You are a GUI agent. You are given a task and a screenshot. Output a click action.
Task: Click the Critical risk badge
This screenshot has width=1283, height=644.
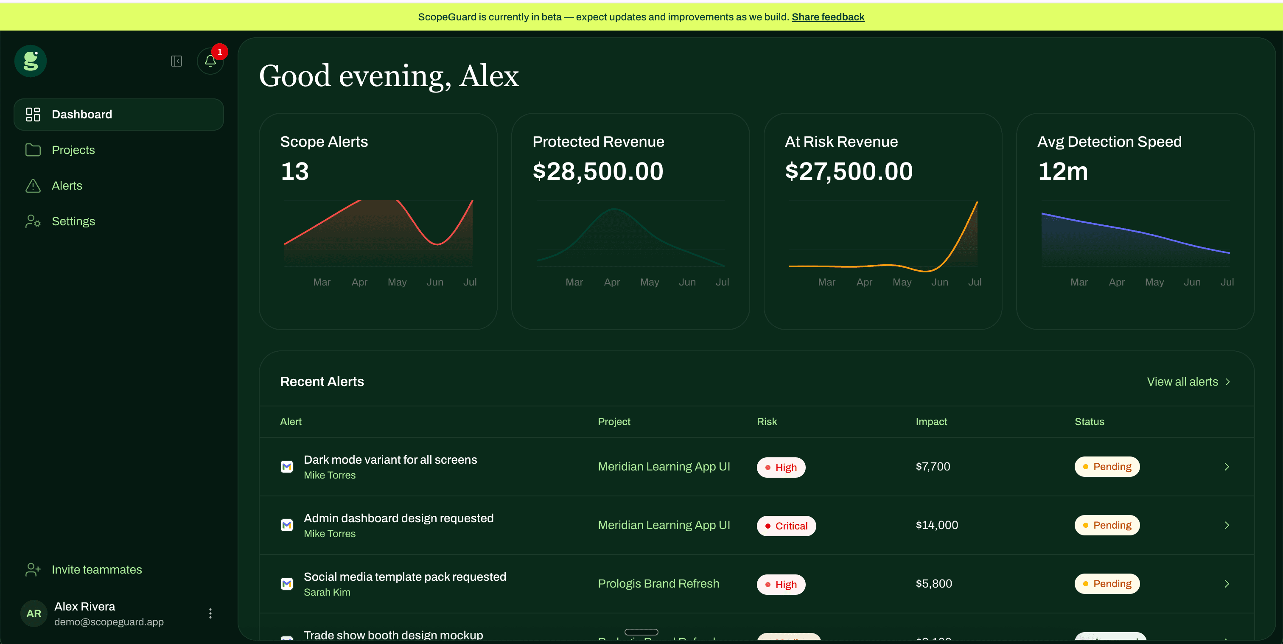(x=787, y=526)
